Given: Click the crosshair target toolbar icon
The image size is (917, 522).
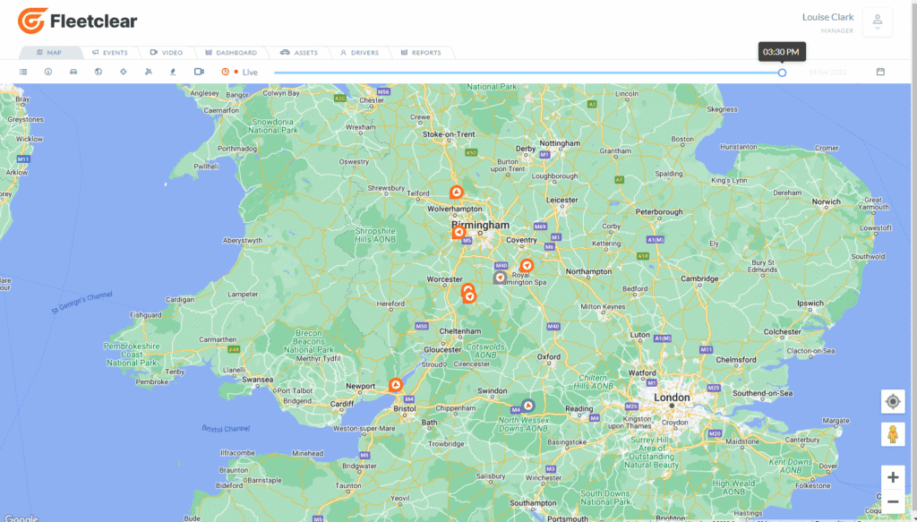Looking at the screenshot, I should (124, 72).
